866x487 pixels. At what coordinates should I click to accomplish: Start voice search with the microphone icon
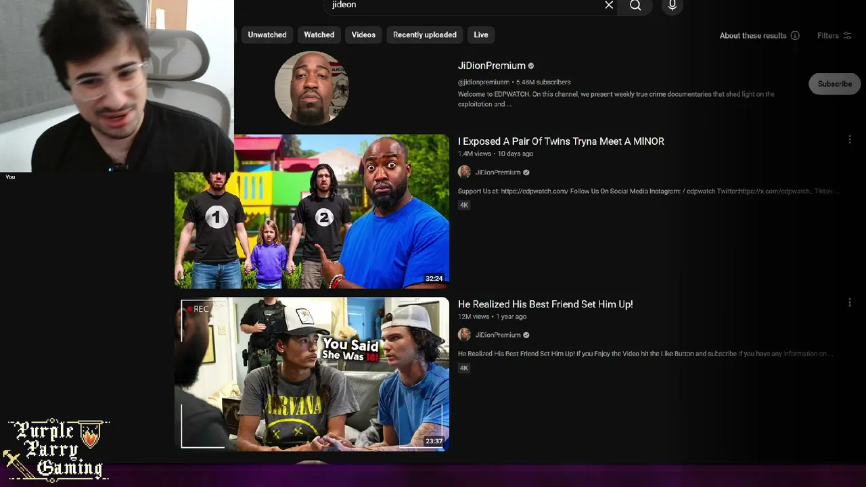pyautogui.click(x=672, y=6)
